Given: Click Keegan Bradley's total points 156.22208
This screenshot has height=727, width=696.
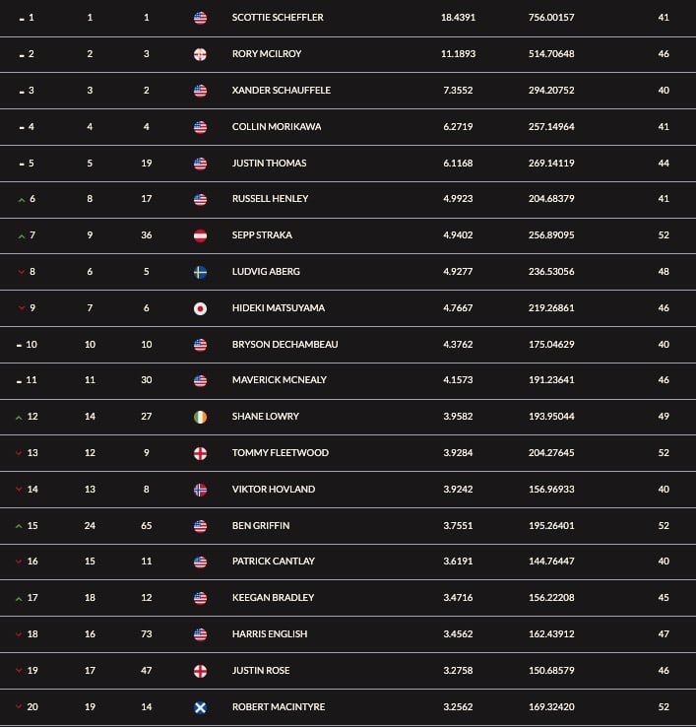Looking at the screenshot, I should tap(551, 598).
